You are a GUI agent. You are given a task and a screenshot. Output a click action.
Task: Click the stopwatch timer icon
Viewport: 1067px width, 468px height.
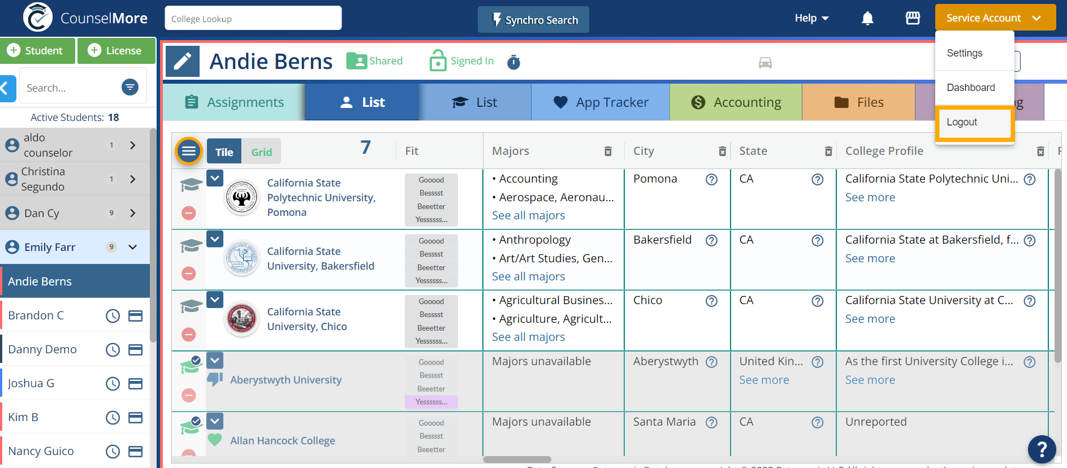[x=513, y=62]
